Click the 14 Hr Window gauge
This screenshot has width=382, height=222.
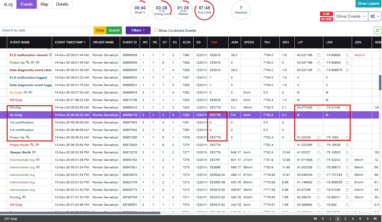tap(183, 10)
